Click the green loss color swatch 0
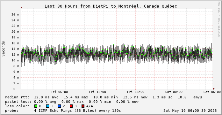The image size is (222, 115). tap(36, 106)
